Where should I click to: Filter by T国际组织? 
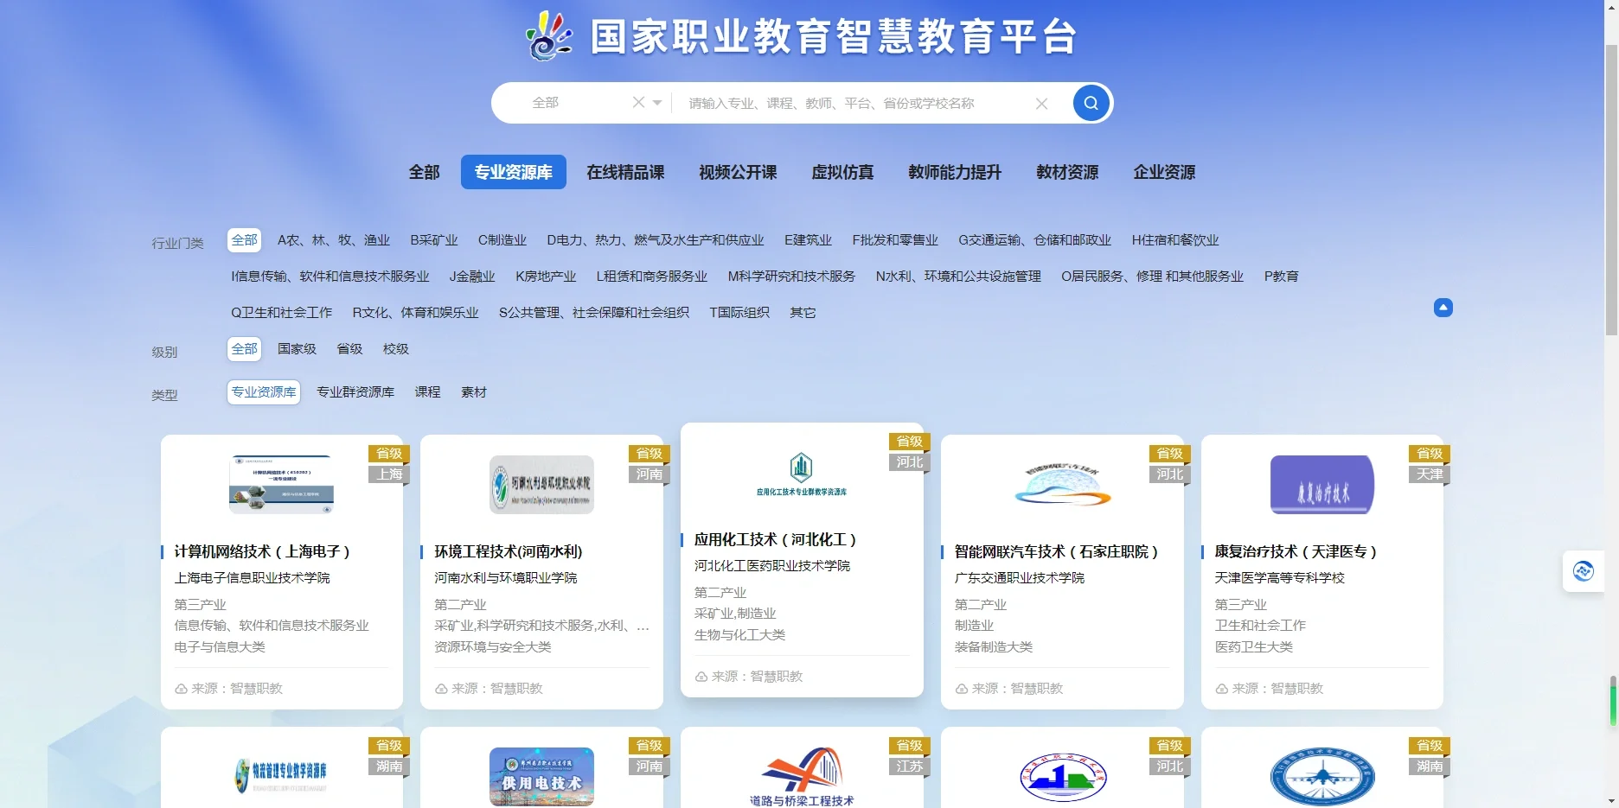739,313
